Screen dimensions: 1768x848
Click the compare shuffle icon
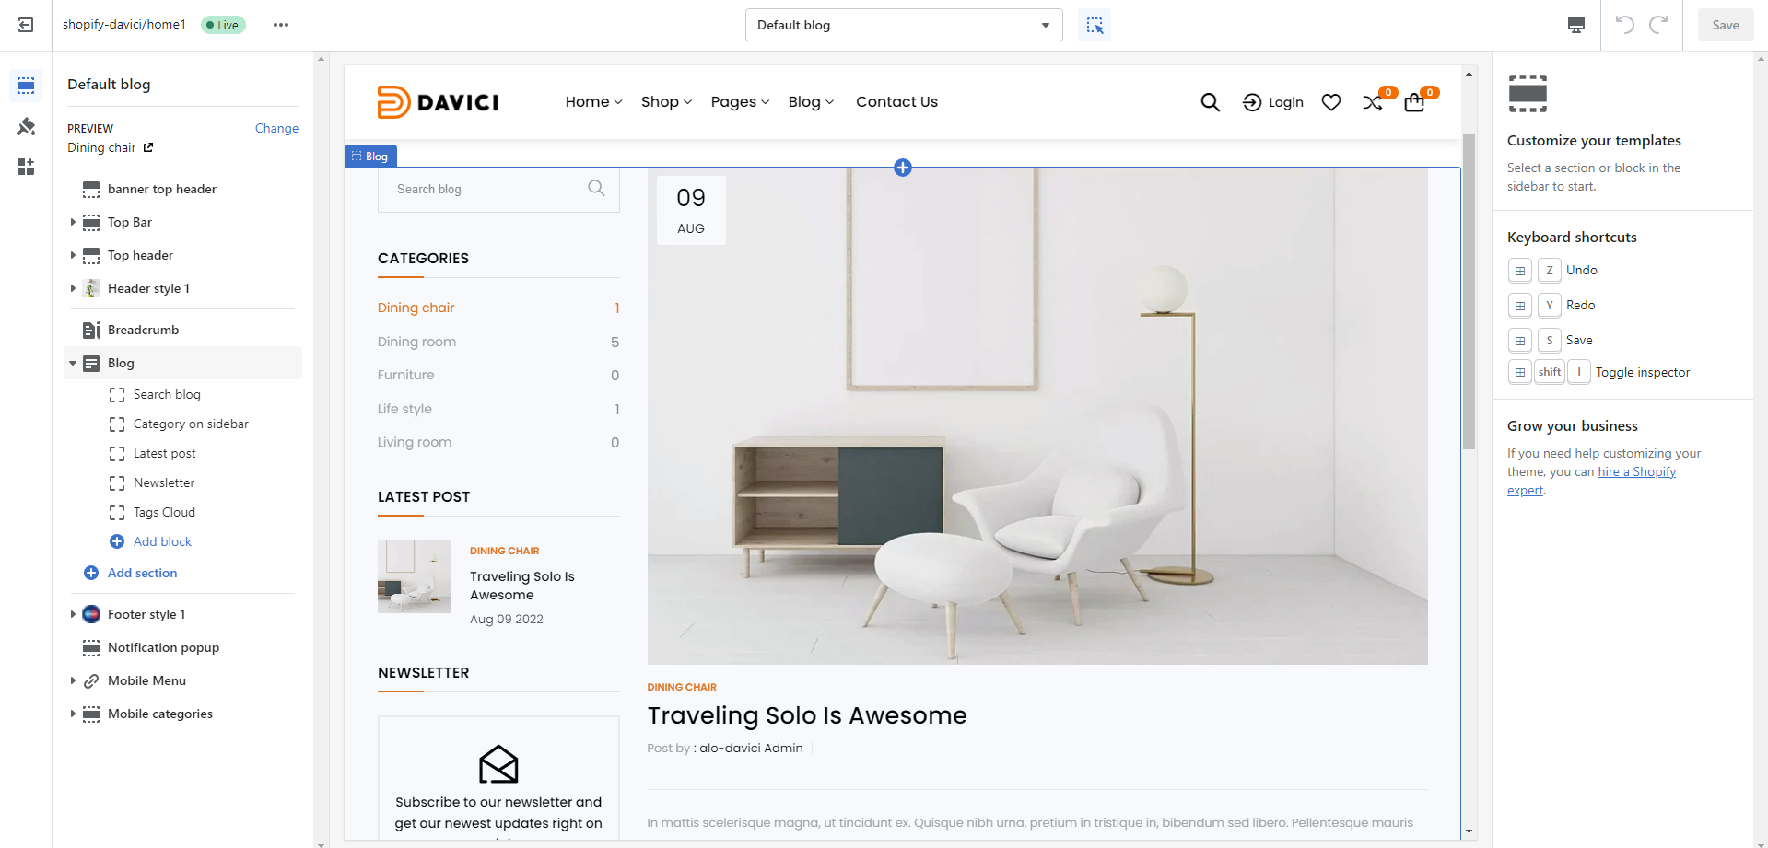coord(1372,102)
